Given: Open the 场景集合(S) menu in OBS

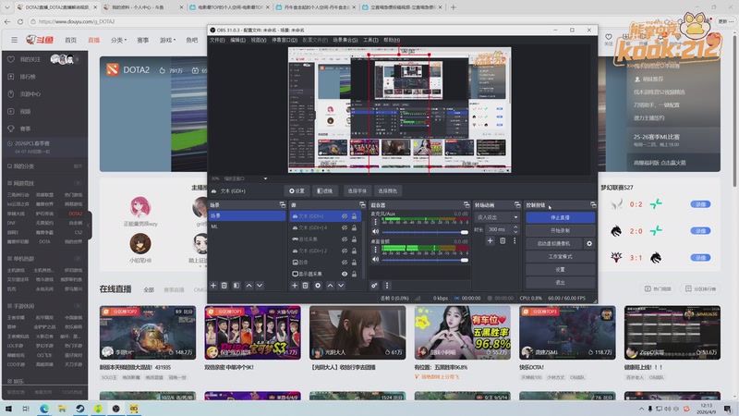Looking at the screenshot, I should pyautogui.click(x=345, y=40).
